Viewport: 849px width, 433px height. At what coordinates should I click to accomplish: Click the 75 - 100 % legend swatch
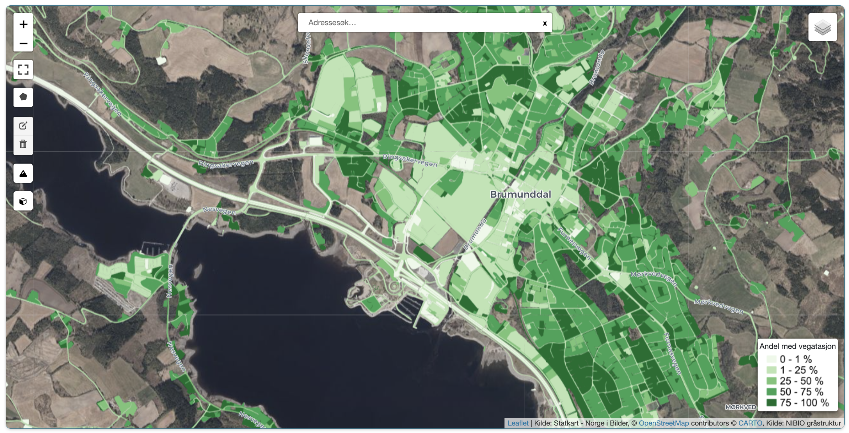[771, 402]
